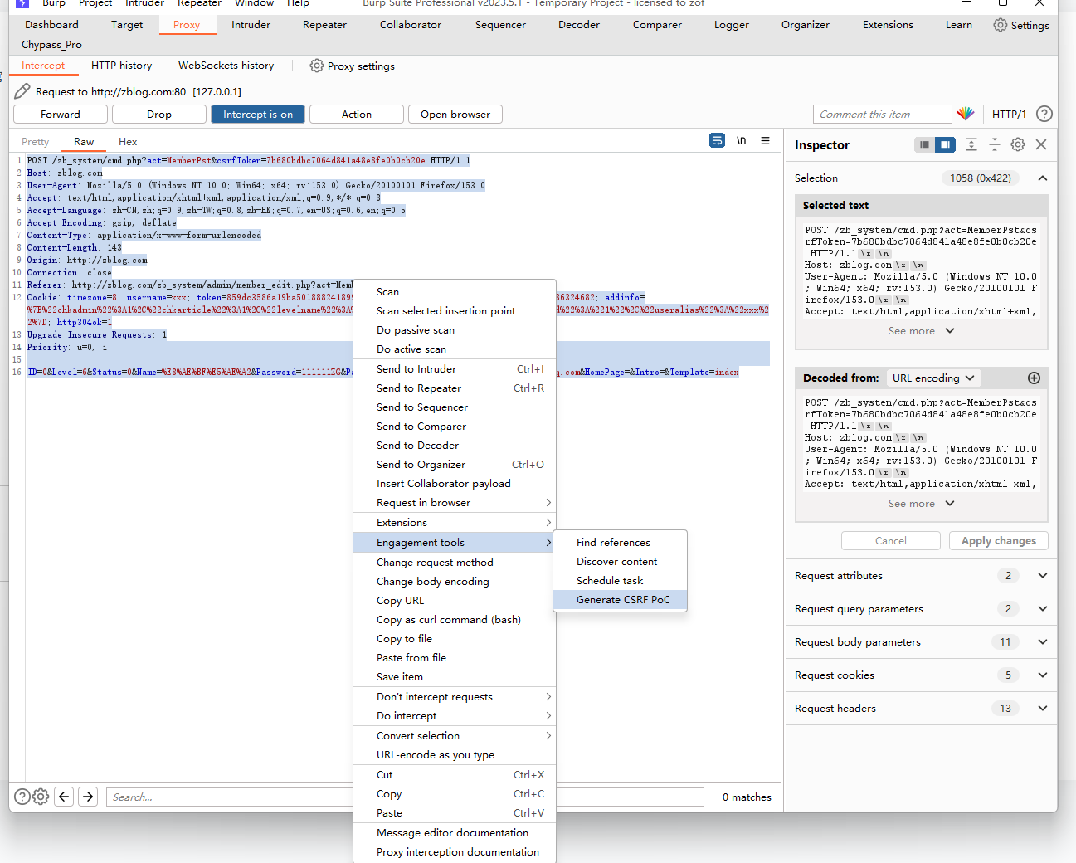1076x863 pixels.
Task: Toggle word wrap icon in message editor
Action: click(x=718, y=141)
